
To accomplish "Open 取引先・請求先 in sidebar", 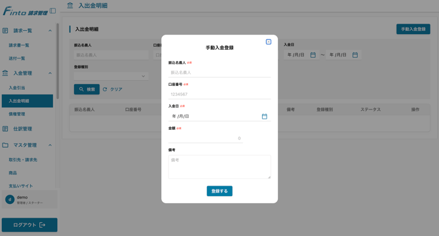I will [23, 159].
